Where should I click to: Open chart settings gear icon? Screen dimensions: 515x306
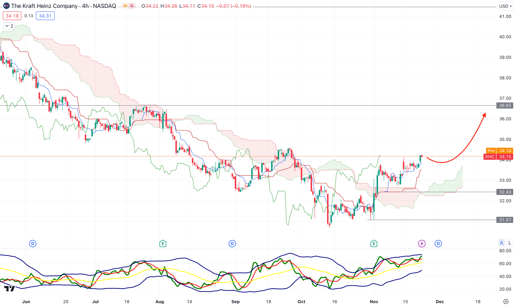click(x=506, y=301)
